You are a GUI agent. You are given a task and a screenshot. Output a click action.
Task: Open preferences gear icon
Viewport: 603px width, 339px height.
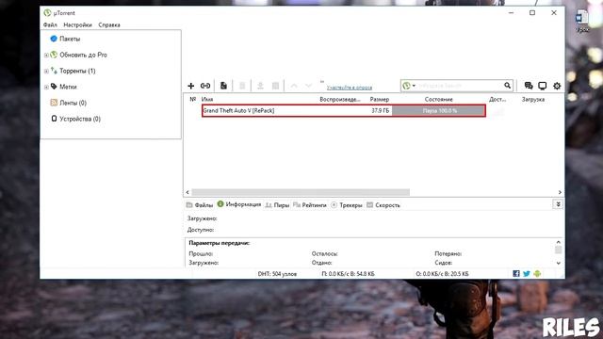click(x=557, y=86)
